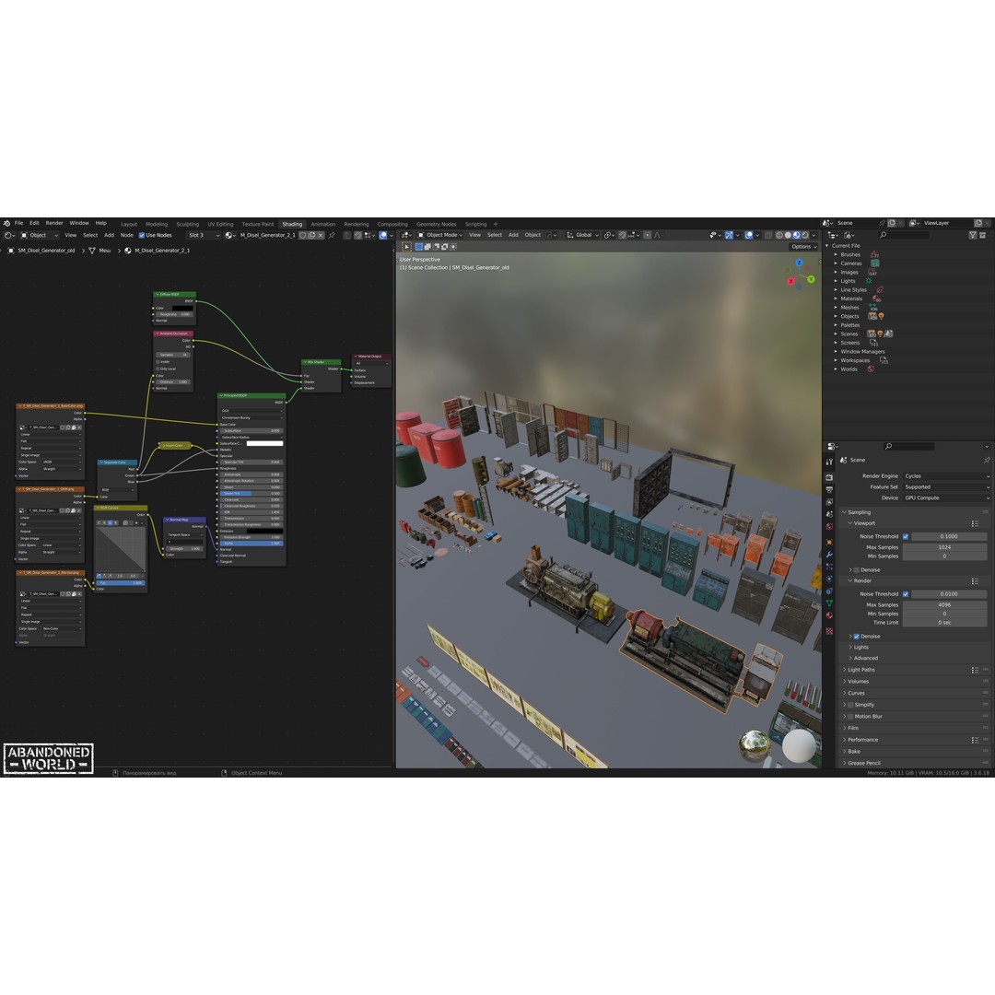Switch to the Modeling workspace tab
Screen dimensions: 995x995
pos(156,224)
